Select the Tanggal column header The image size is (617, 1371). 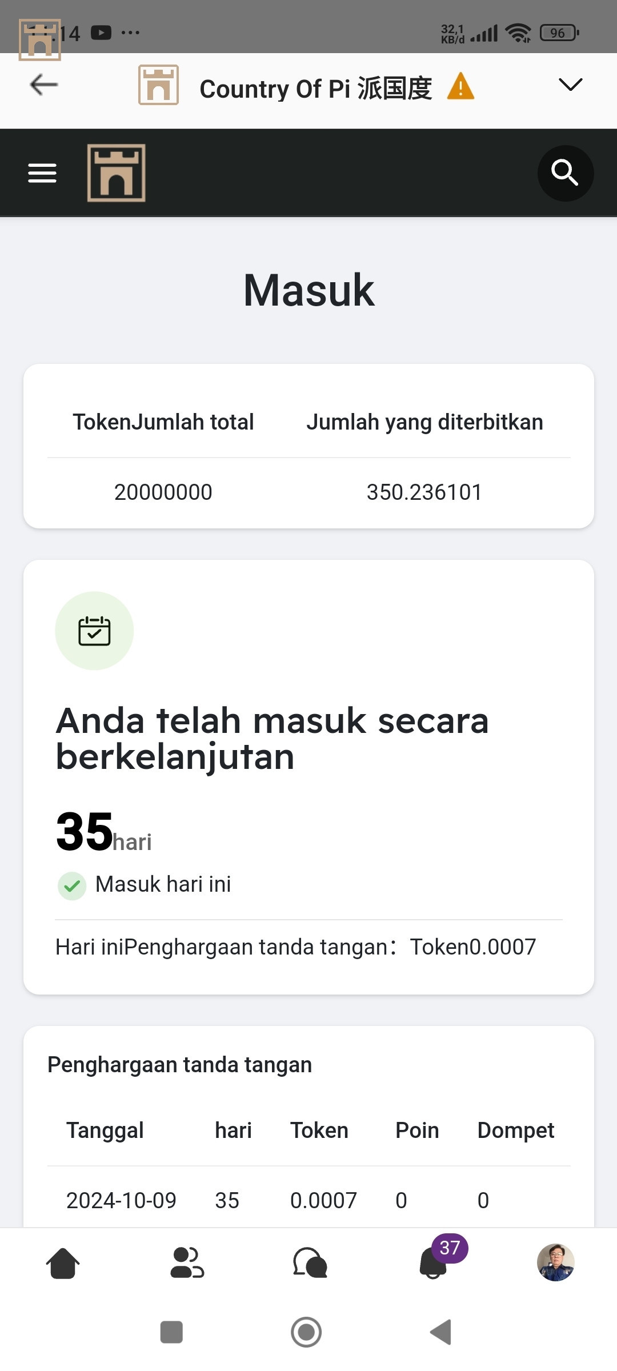105,1131
